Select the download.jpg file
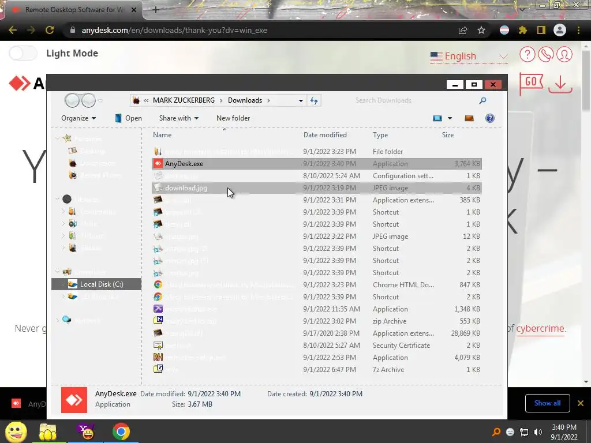This screenshot has height=443, width=591. click(317, 187)
